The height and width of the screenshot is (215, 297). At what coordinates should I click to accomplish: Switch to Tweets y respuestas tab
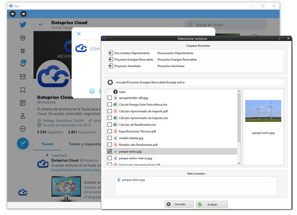85,144
